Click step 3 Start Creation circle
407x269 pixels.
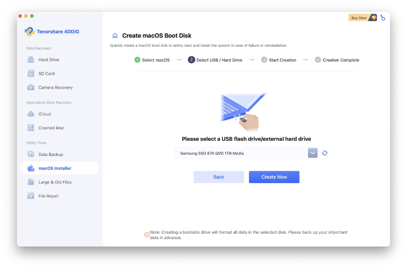click(264, 60)
